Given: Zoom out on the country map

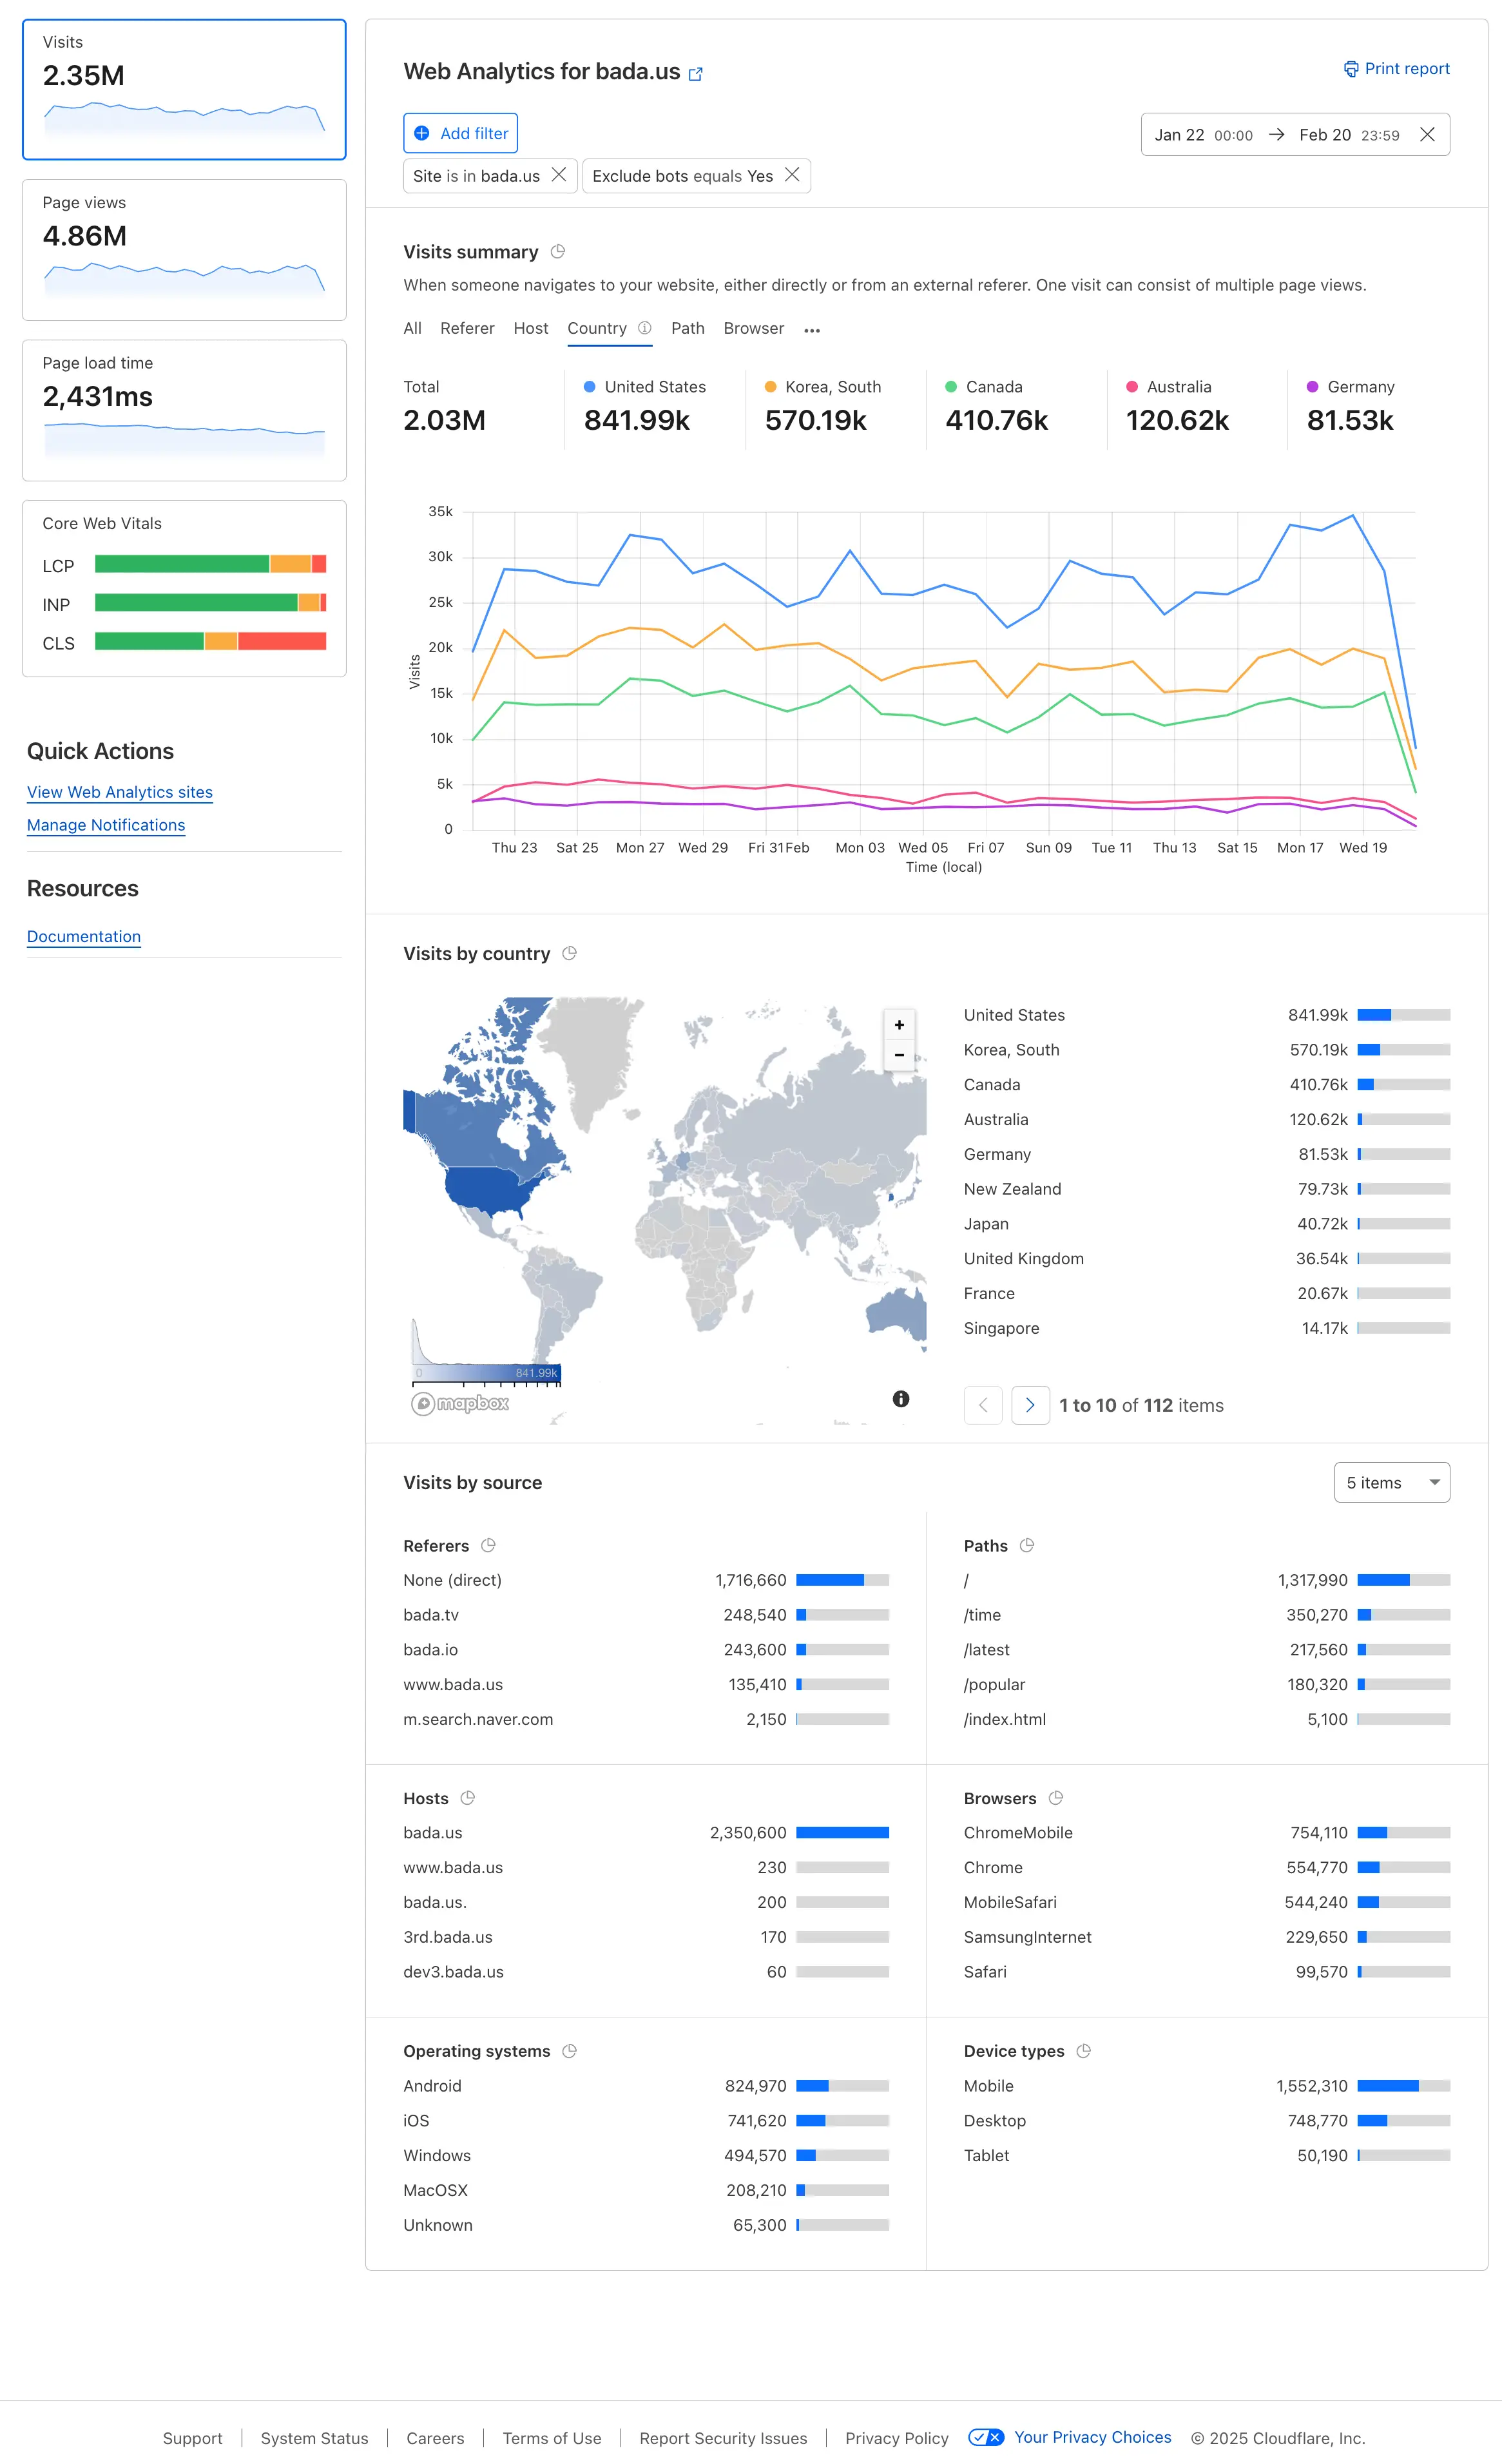Looking at the screenshot, I should [x=899, y=1055].
